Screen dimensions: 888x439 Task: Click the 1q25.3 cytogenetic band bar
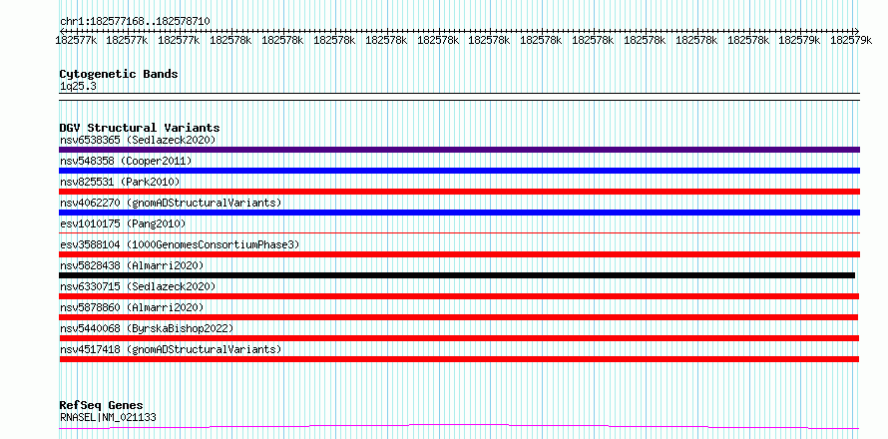459,97
